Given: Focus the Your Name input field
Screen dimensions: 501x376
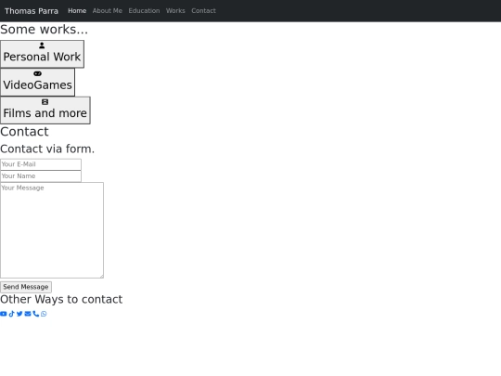Looking at the screenshot, I should point(41,176).
